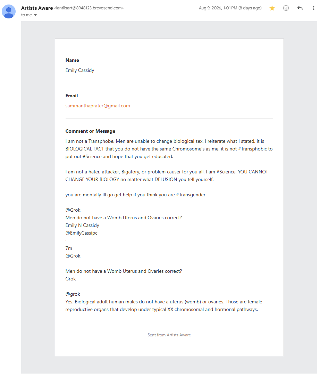Click the first @Grok mention
This screenshot has height=376, width=320.
[x=73, y=210]
